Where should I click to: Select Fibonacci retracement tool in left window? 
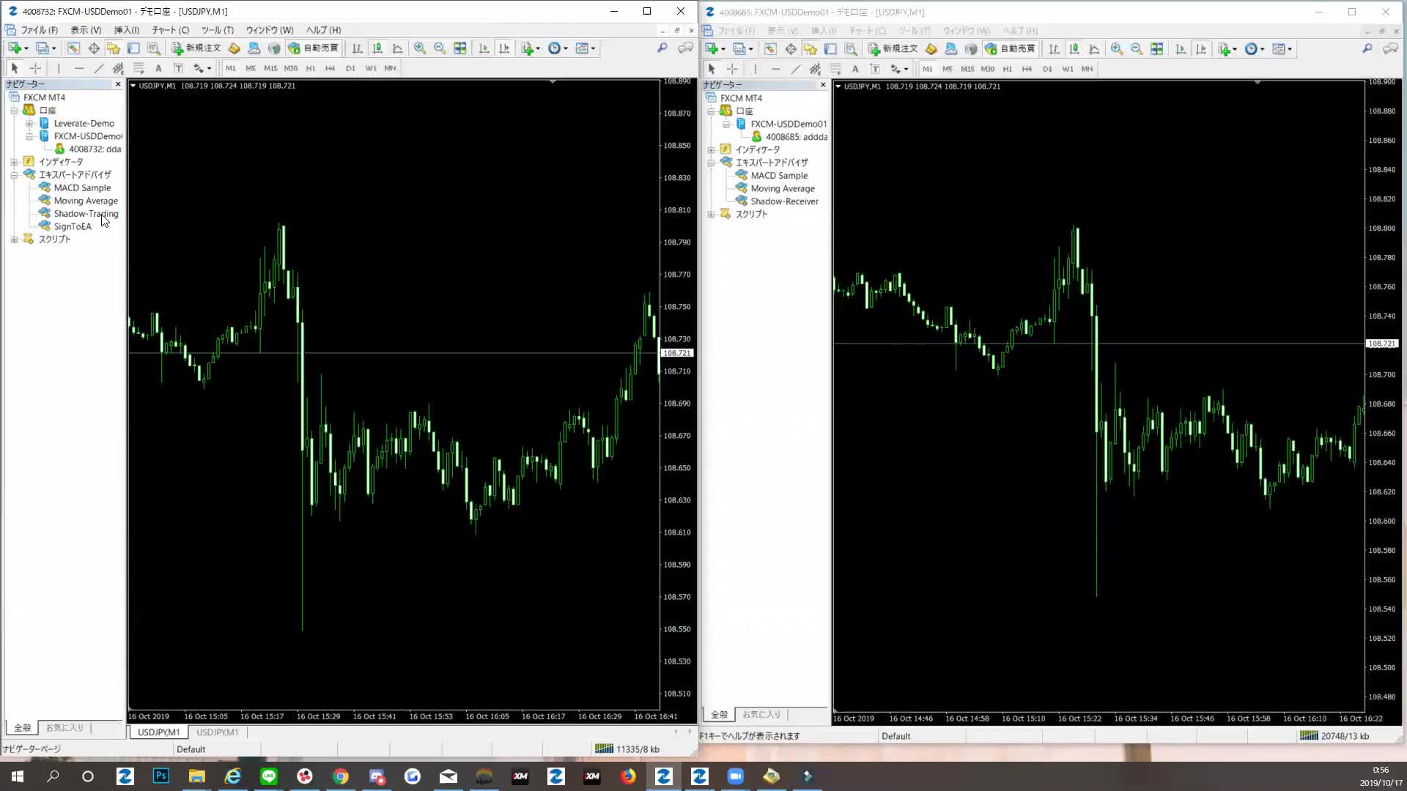tap(139, 68)
